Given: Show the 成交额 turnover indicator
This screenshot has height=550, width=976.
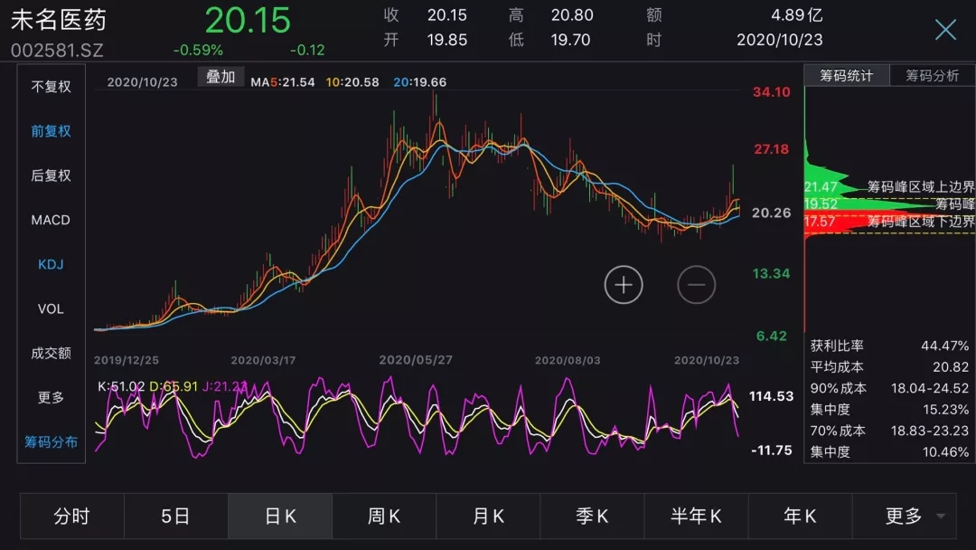Looking at the screenshot, I should (x=51, y=353).
